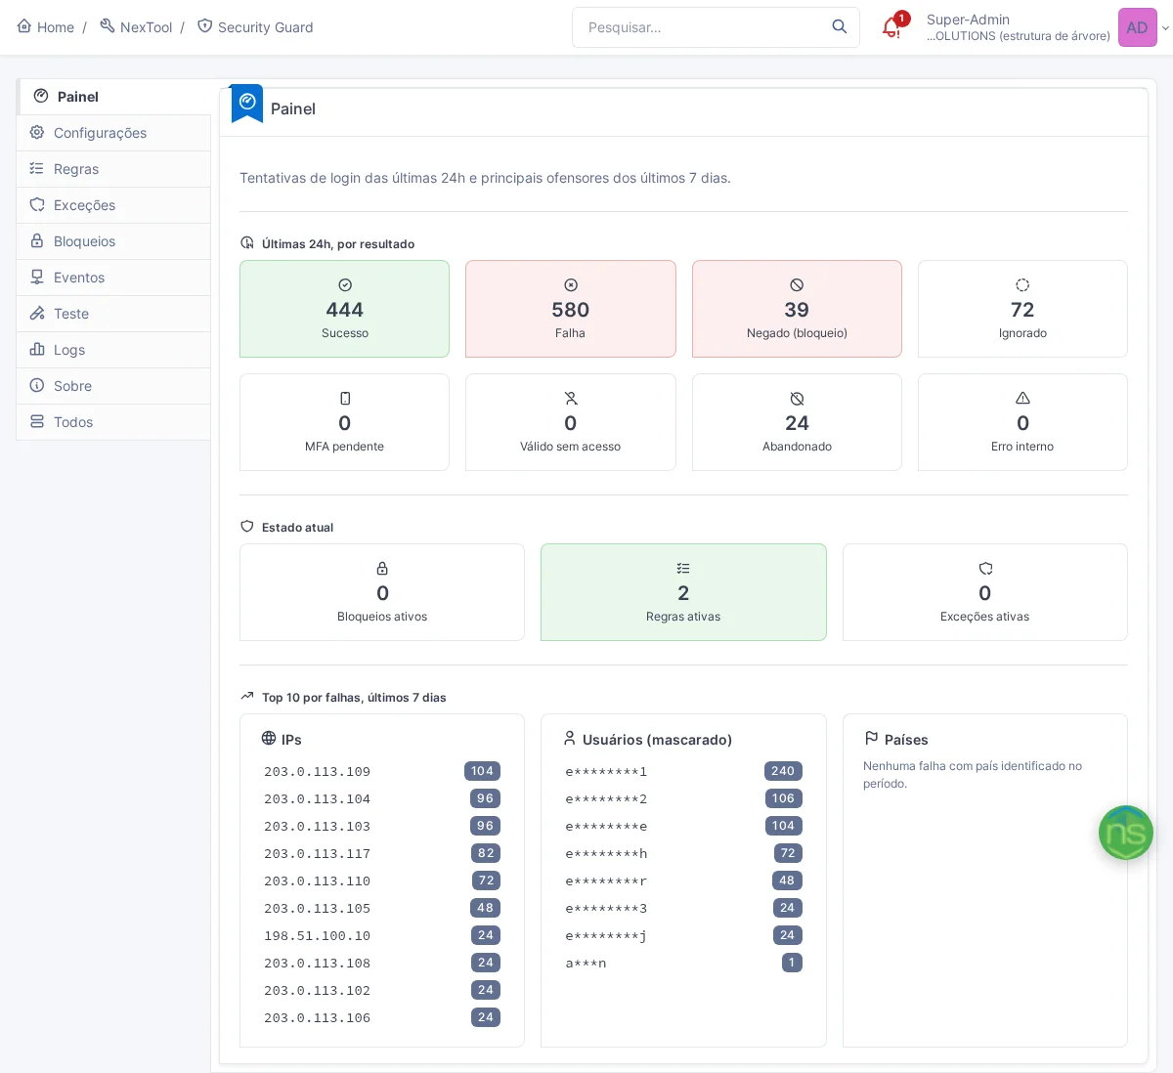The height and width of the screenshot is (1073, 1173).
Task: Open the Bloqueios ativos card
Action: point(382,592)
